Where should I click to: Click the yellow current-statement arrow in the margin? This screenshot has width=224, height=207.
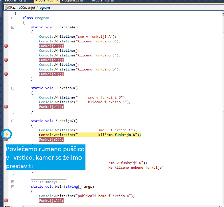(x=6, y=134)
